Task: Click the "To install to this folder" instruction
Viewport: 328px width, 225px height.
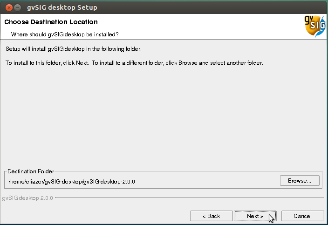Action: [47, 63]
